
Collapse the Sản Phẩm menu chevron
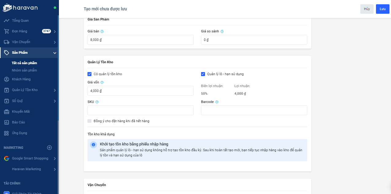tap(55, 53)
